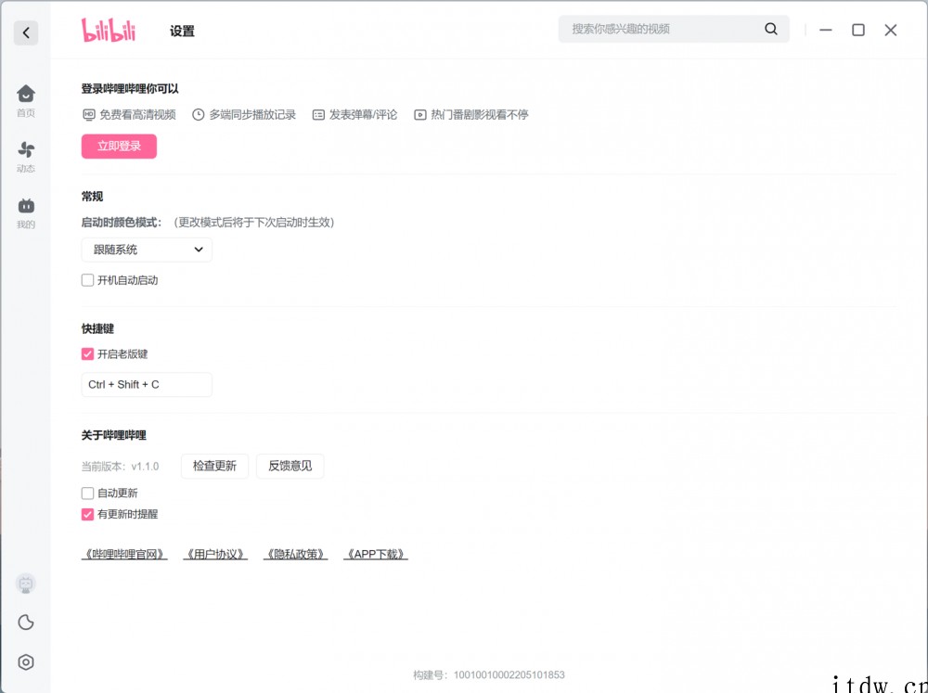This screenshot has height=693, width=928.
Task: Open the 跟随系统 color mode dropdown
Action: 147,250
